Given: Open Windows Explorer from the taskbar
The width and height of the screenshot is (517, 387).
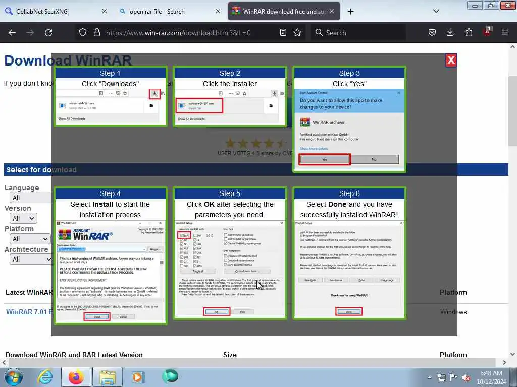Looking at the screenshot, I should click(108, 377).
